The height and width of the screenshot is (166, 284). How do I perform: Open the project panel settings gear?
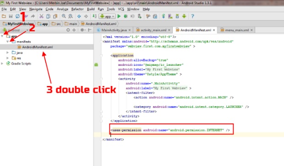point(82,30)
